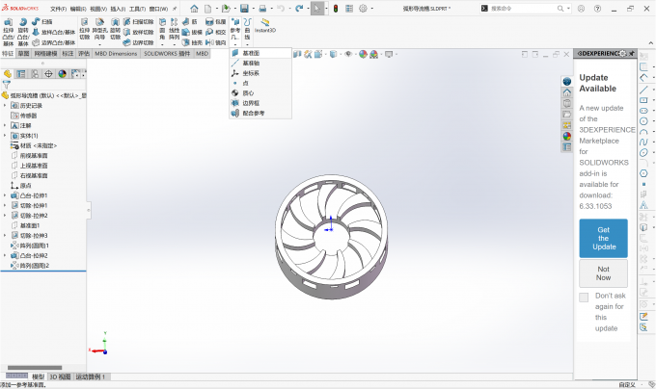
Task: Choose 质心 from reference geometry menu
Action: (x=260, y=93)
